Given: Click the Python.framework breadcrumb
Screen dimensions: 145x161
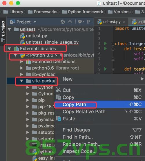Looking at the screenshot, I should (83, 12).
